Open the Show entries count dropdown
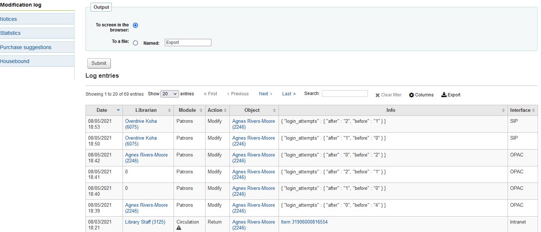541x232 pixels. [x=170, y=94]
